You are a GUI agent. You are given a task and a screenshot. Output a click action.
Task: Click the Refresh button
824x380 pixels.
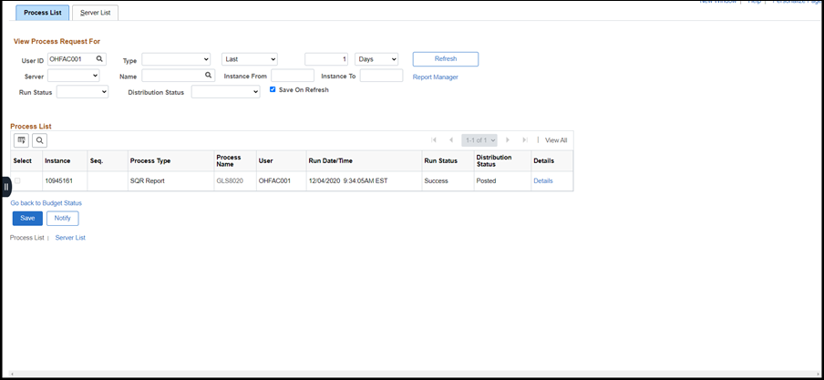coord(445,59)
